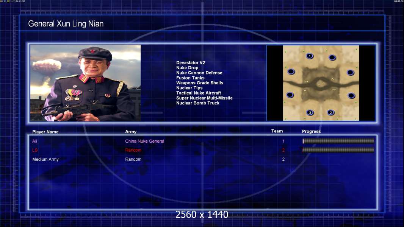This screenshot has width=404, height=227.
Task: Click the desert map preview image
Action: [321, 83]
